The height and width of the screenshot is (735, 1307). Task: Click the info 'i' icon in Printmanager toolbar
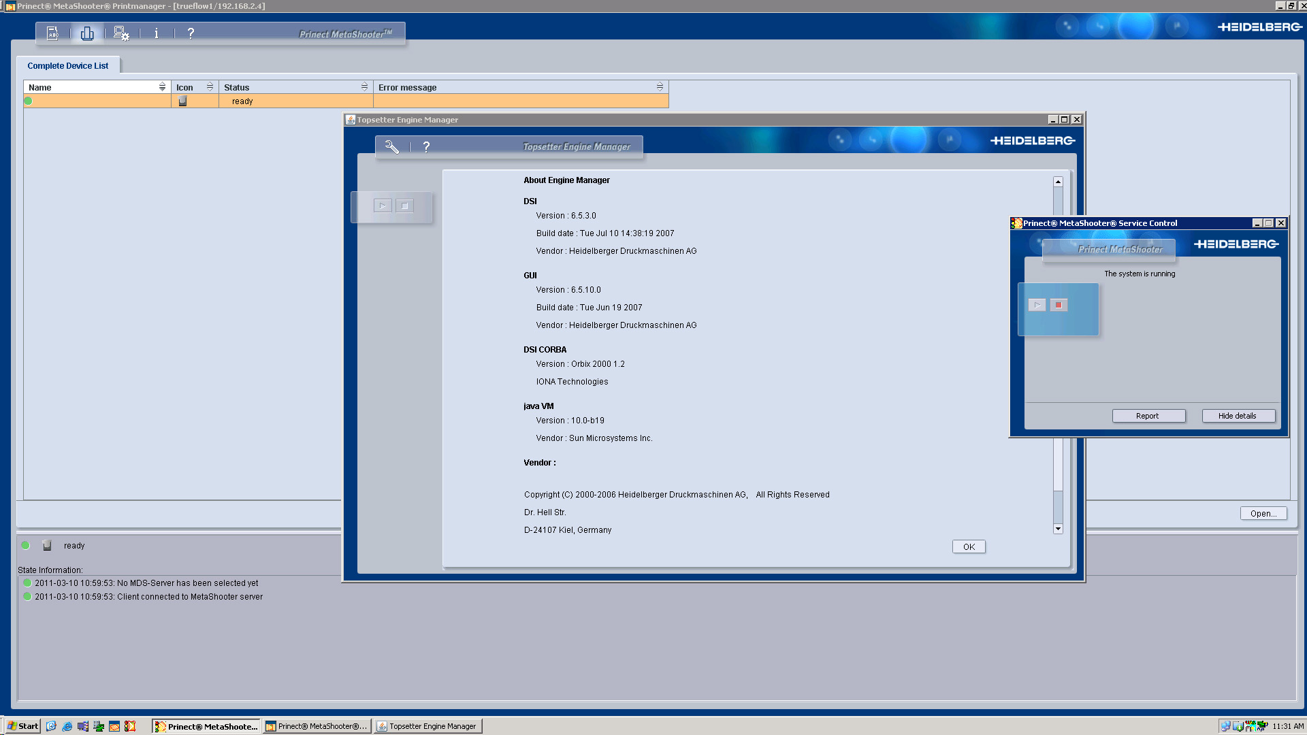[x=157, y=33]
